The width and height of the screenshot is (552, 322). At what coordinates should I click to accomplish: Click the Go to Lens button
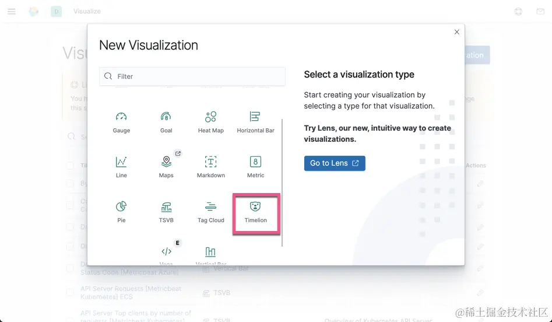(x=335, y=163)
